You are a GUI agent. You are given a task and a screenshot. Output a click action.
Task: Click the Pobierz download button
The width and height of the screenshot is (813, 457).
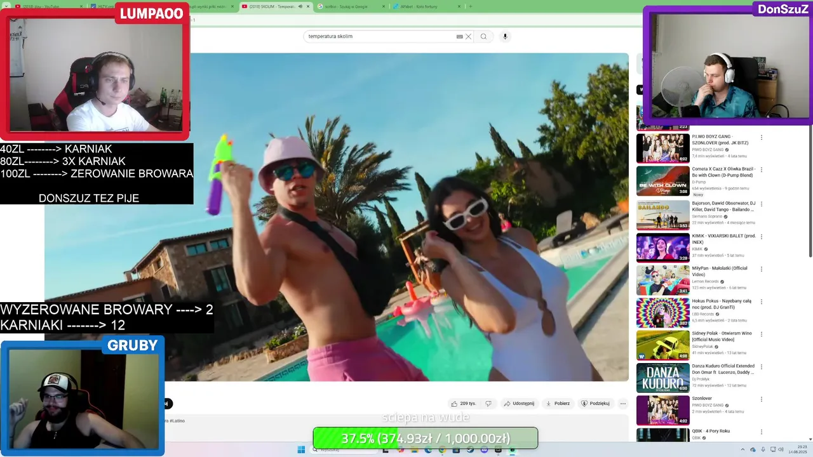558,404
